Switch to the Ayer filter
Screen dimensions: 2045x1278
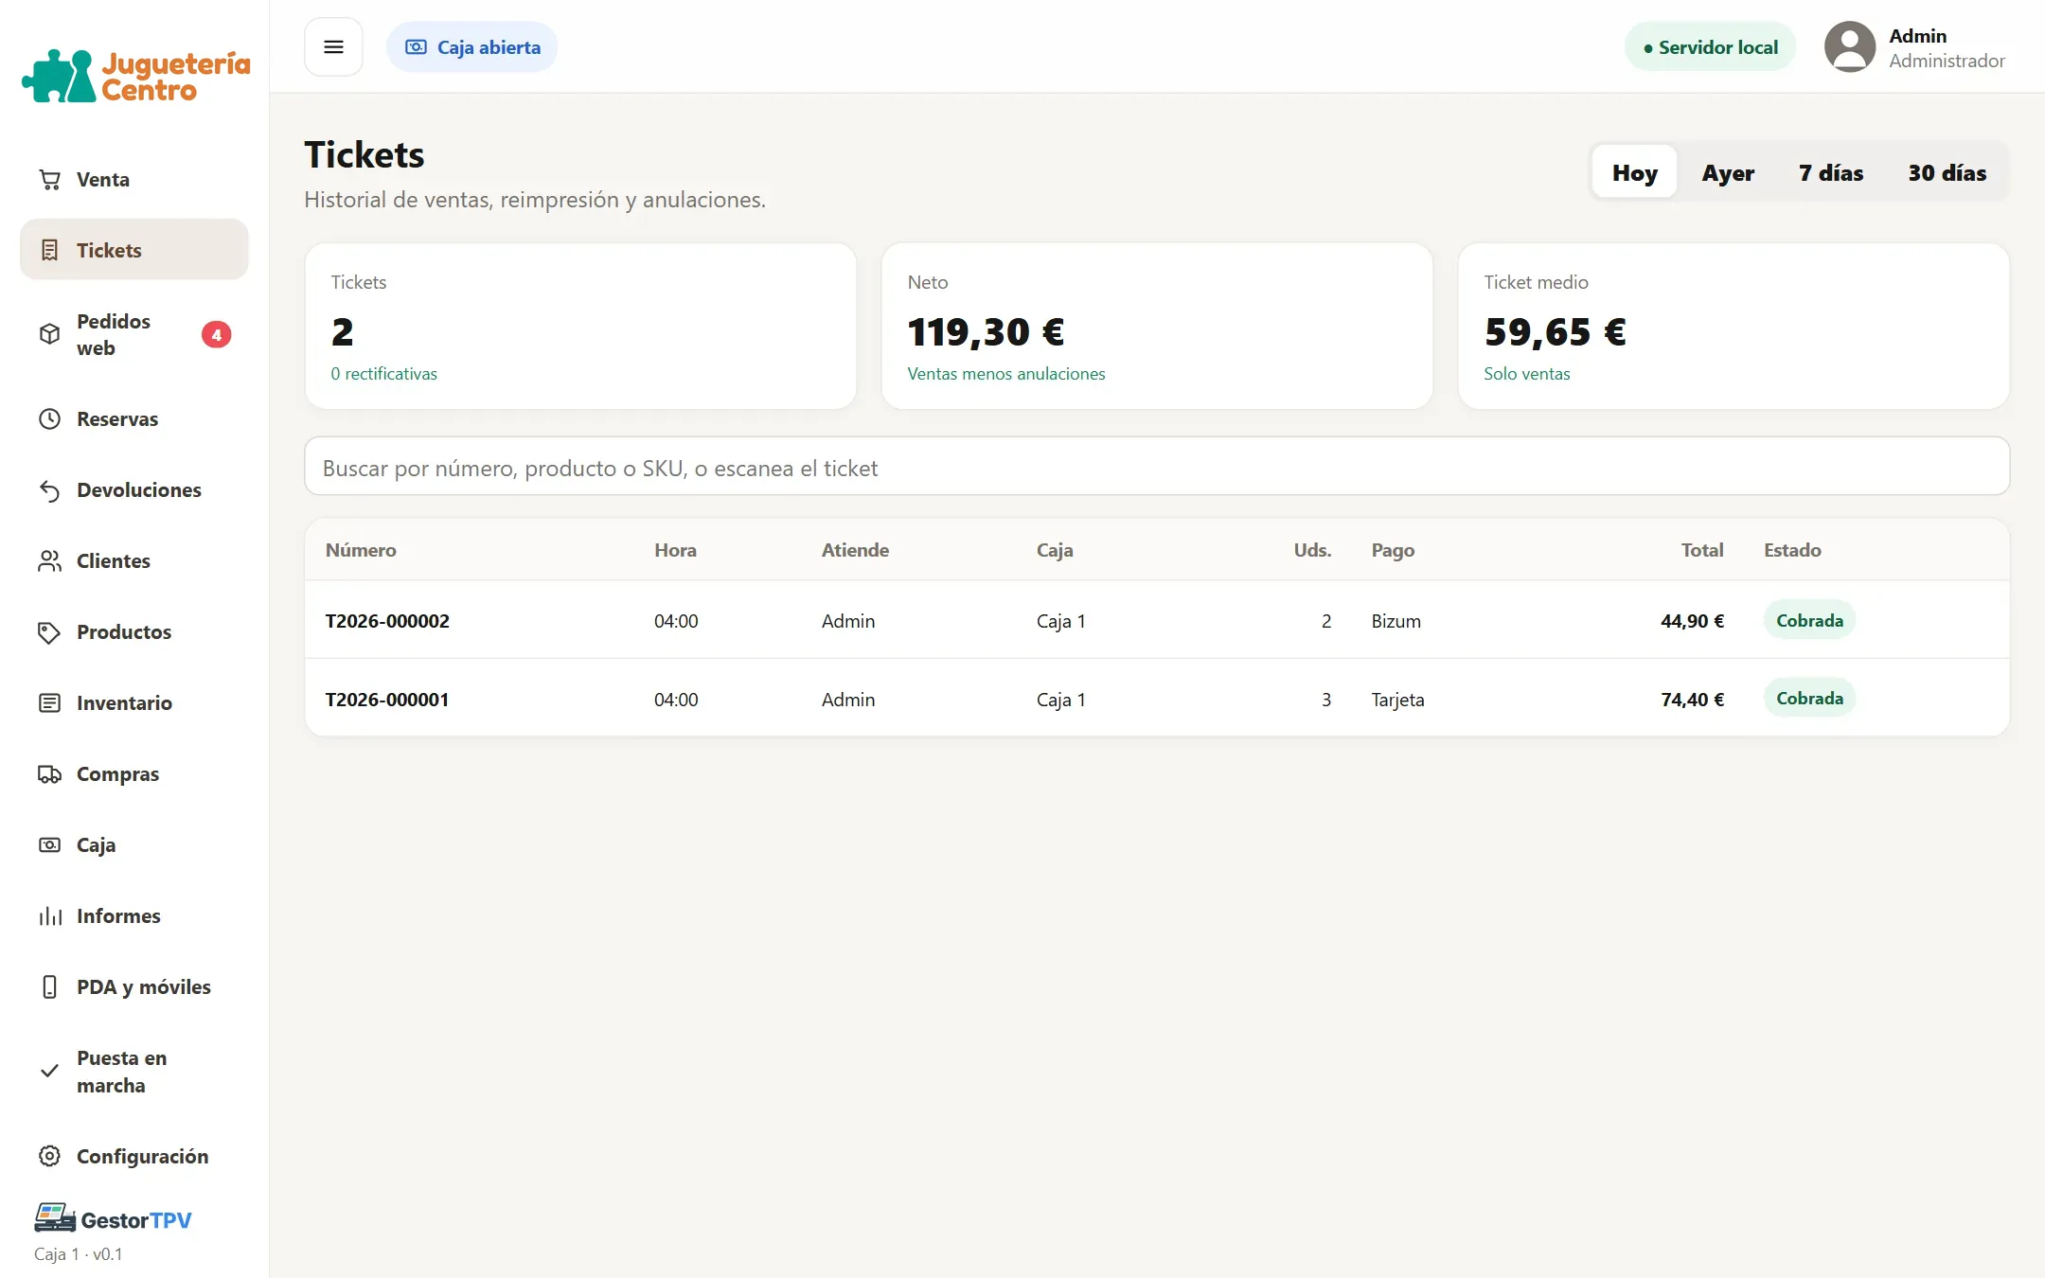[x=1728, y=172]
